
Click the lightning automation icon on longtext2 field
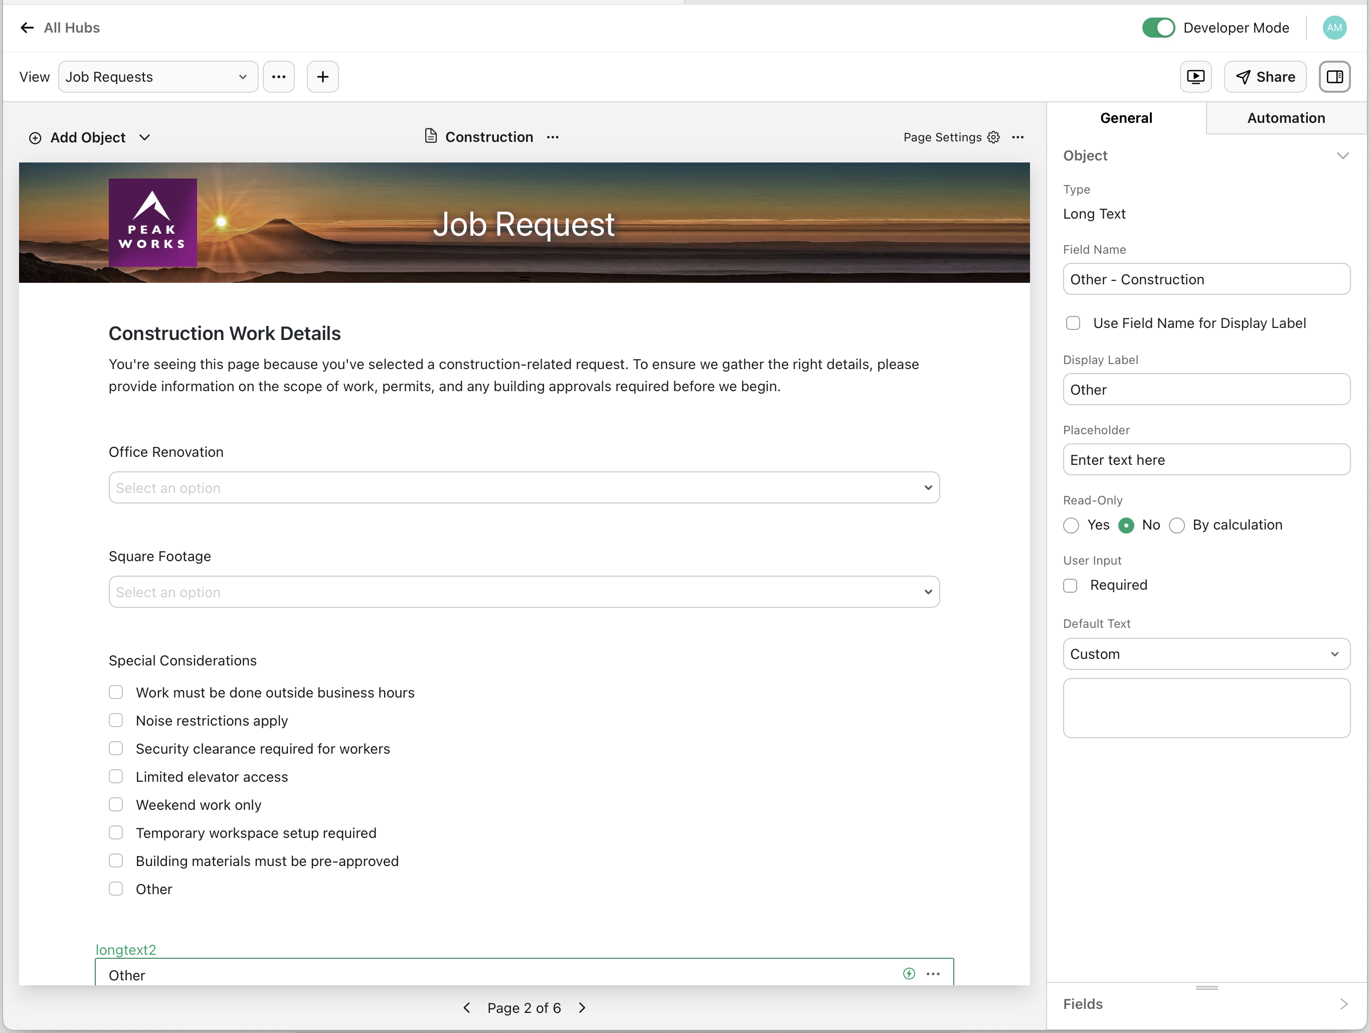click(909, 973)
